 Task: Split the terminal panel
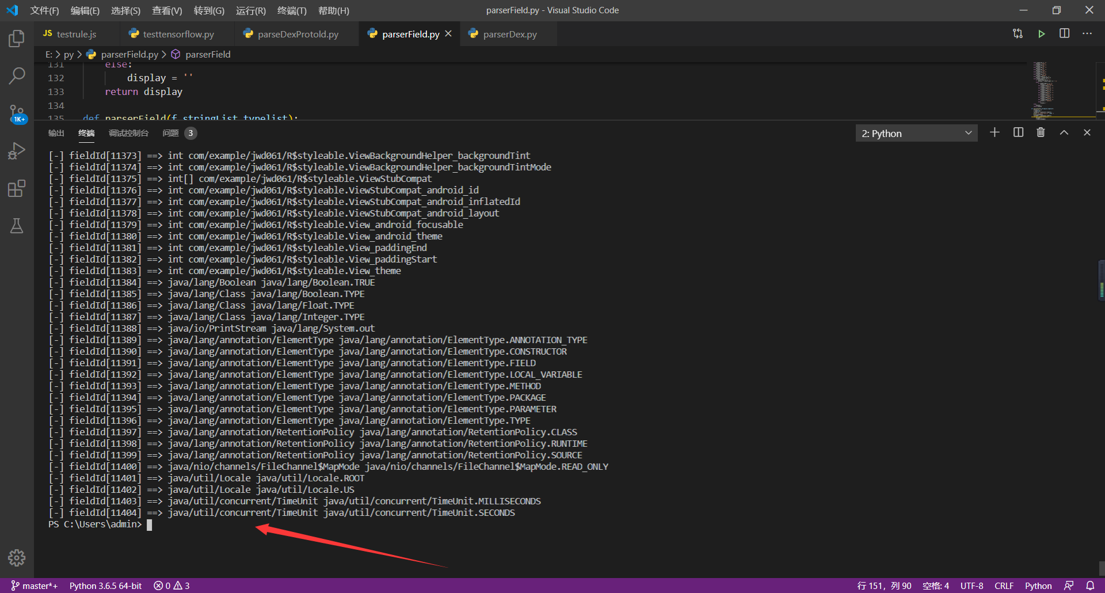[1018, 132]
